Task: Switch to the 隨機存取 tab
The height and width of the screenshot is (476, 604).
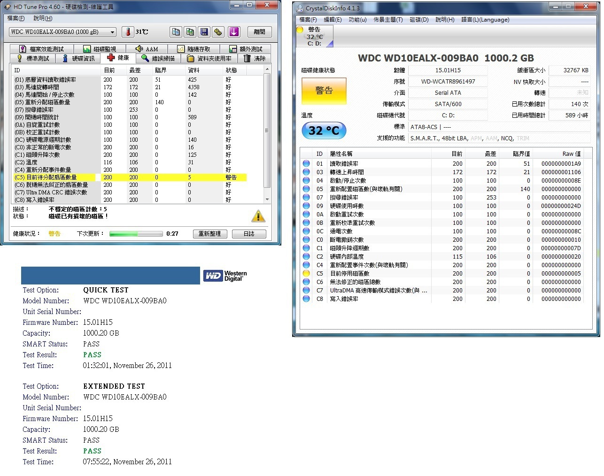Action: tap(194, 49)
